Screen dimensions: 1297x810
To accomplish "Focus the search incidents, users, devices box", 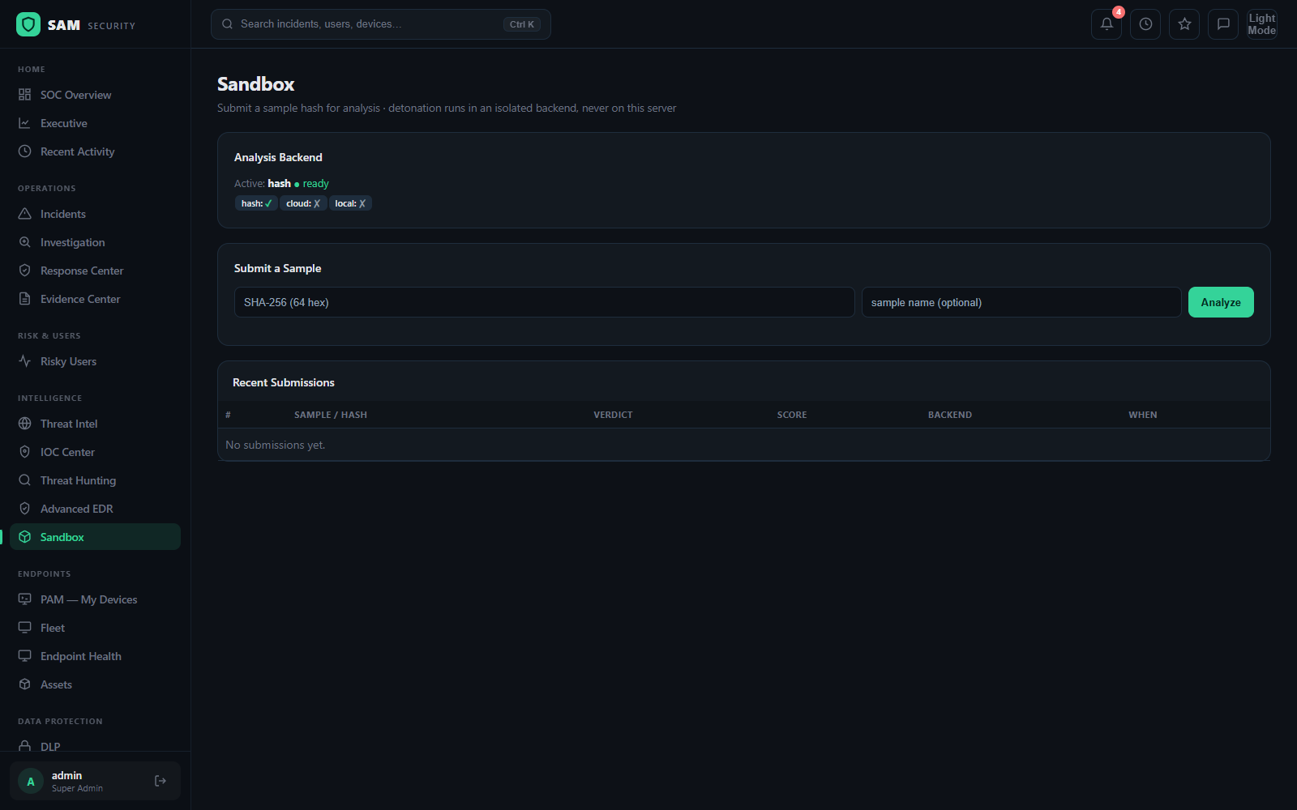I will point(381,24).
